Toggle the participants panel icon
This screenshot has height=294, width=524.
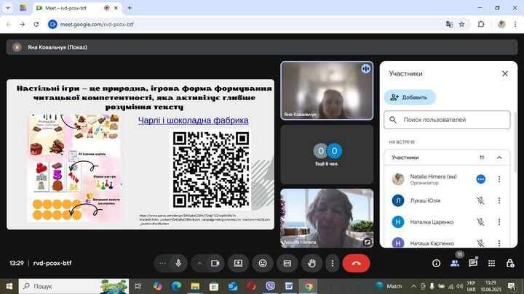(x=454, y=264)
